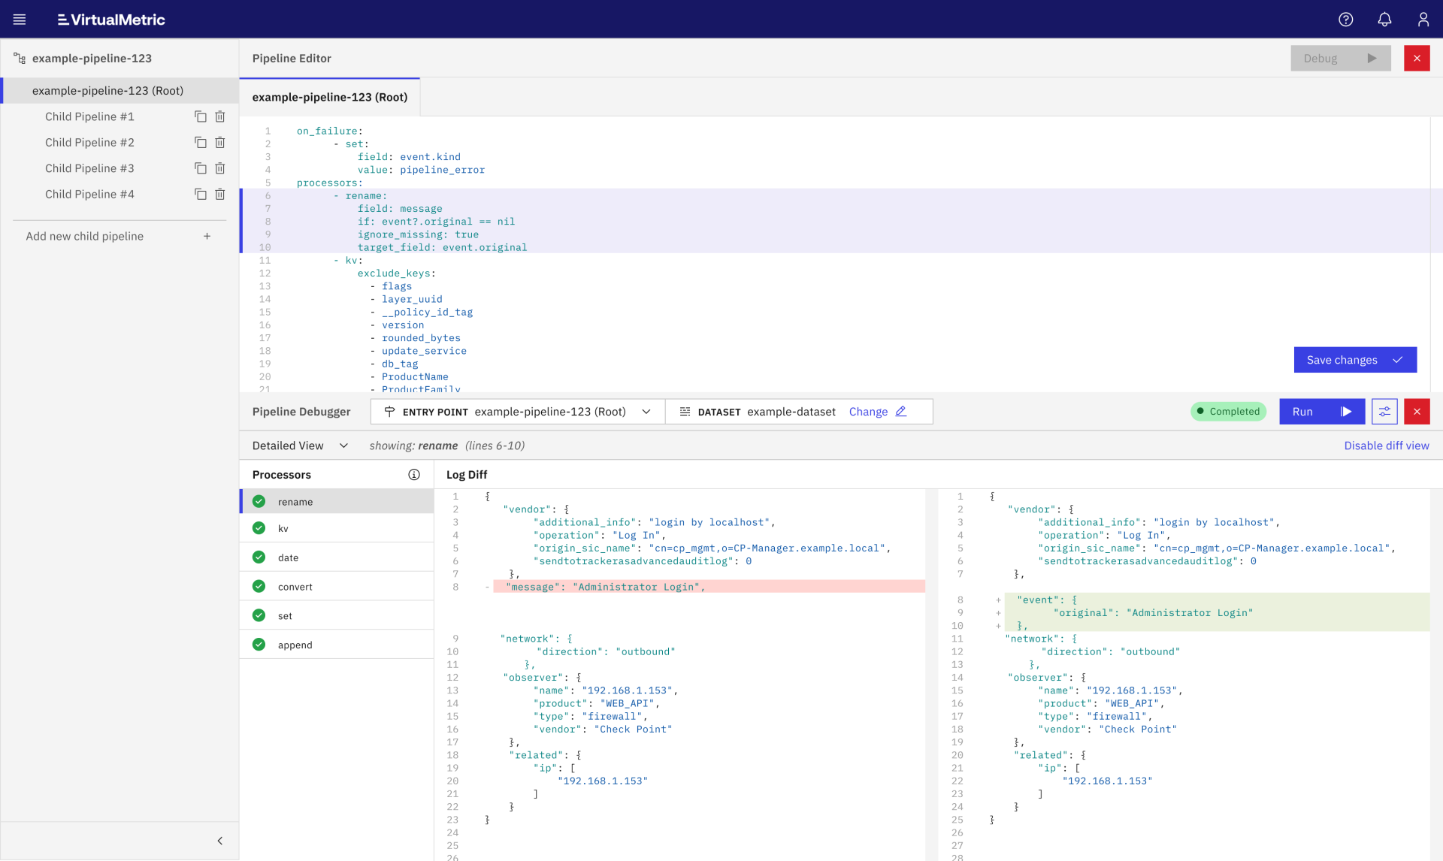1443x861 pixels.
Task: Click the Run button
Action: (x=1322, y=412)
